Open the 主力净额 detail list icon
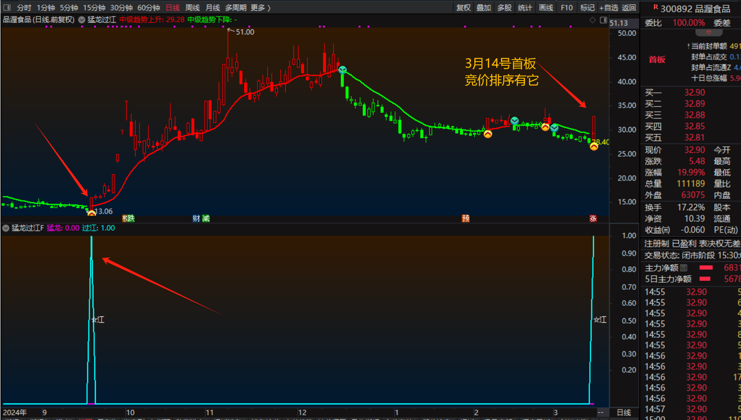Viewport: 741px width, 420px height. click(684, 268)
